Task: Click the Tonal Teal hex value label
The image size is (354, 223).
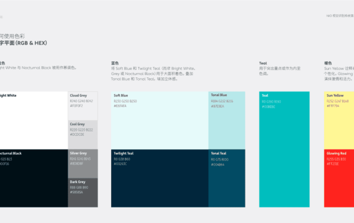Action: (x=217, y=165)
